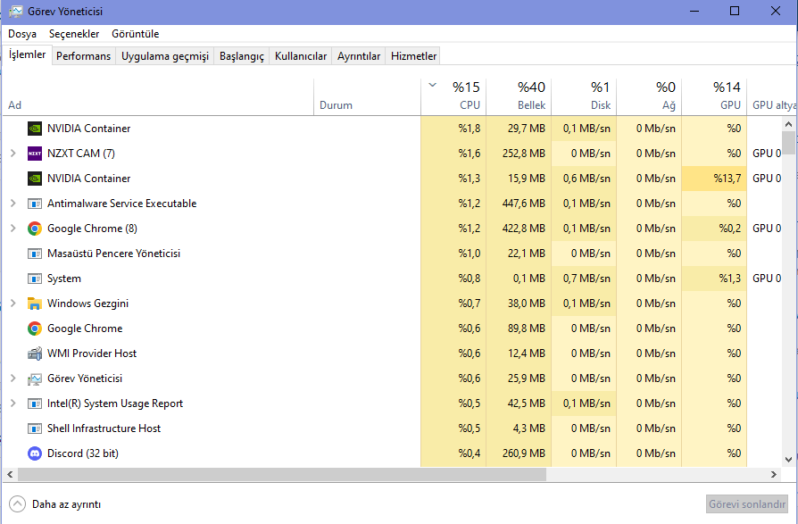Open the Görüntüle menu

coord(136,34)
